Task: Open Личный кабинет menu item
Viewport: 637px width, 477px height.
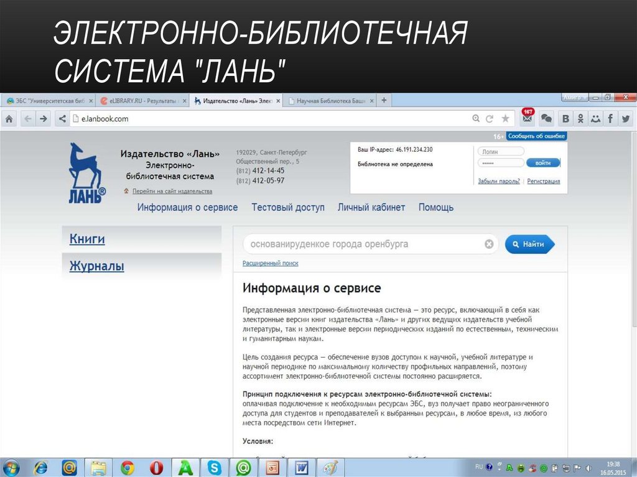Action: [x=371, y=207]
